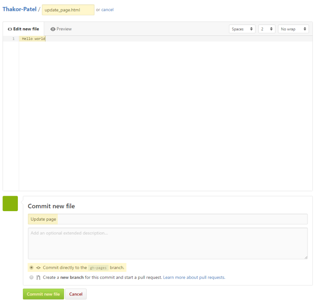Screen dimensions: 316x301
Task: Edit the update_page.html filename field
Action: click(68, 10)
